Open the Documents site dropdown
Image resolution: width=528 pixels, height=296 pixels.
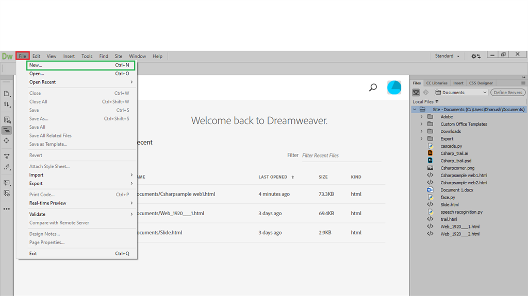[461, 92]
